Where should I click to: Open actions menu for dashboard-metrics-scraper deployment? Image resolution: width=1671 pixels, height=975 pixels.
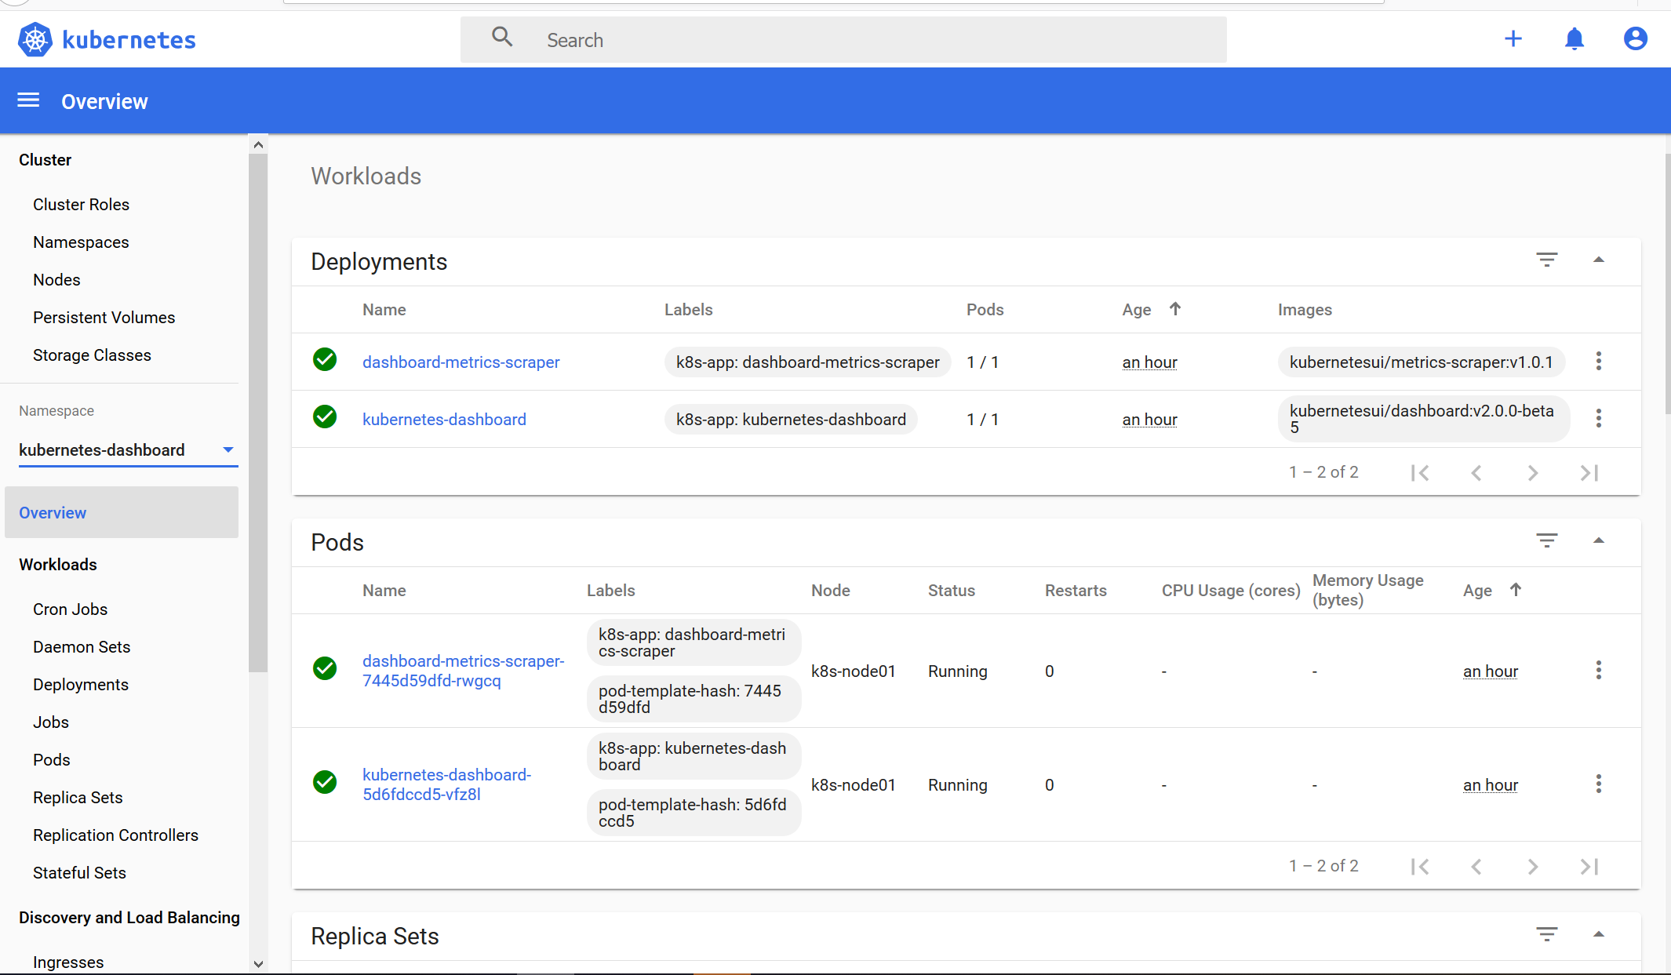coord(1598,361)
